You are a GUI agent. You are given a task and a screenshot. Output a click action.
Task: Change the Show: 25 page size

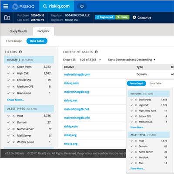coord(69,60)
